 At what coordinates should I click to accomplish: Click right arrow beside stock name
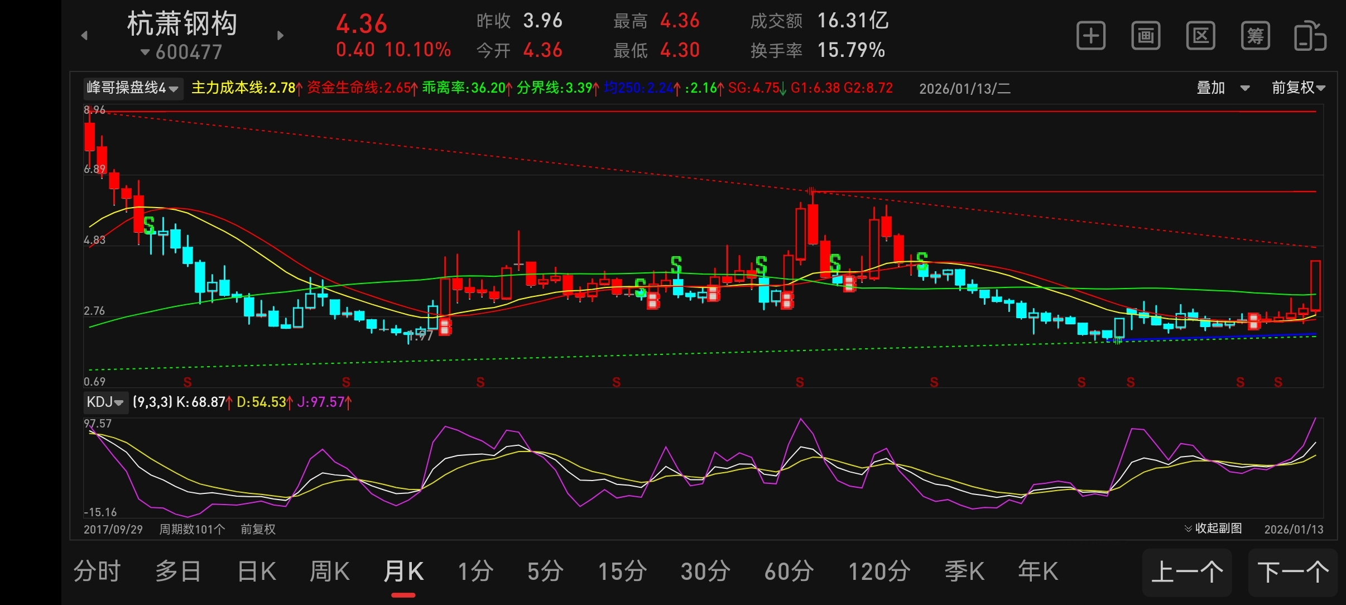(x=281, y=36)
